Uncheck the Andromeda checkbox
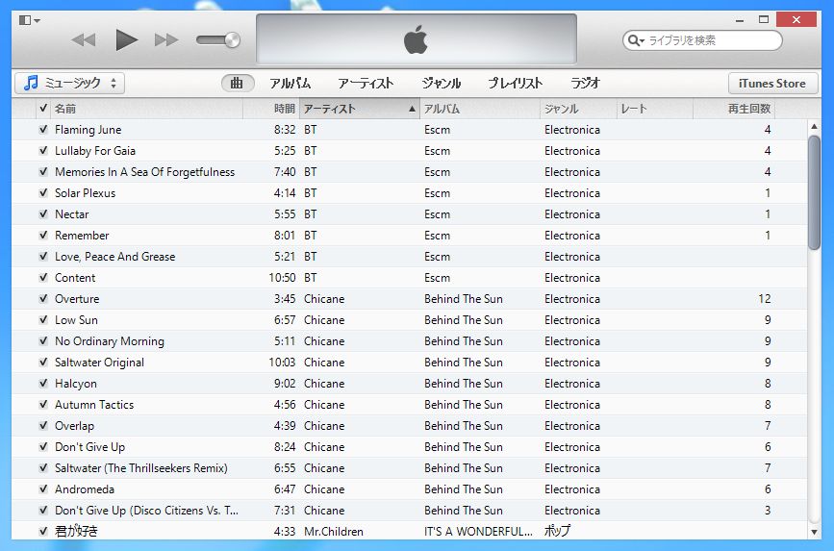This screenshot has height=551, width=834. coord(43,489)
